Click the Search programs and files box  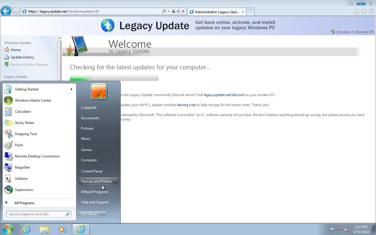coord(38,214)
